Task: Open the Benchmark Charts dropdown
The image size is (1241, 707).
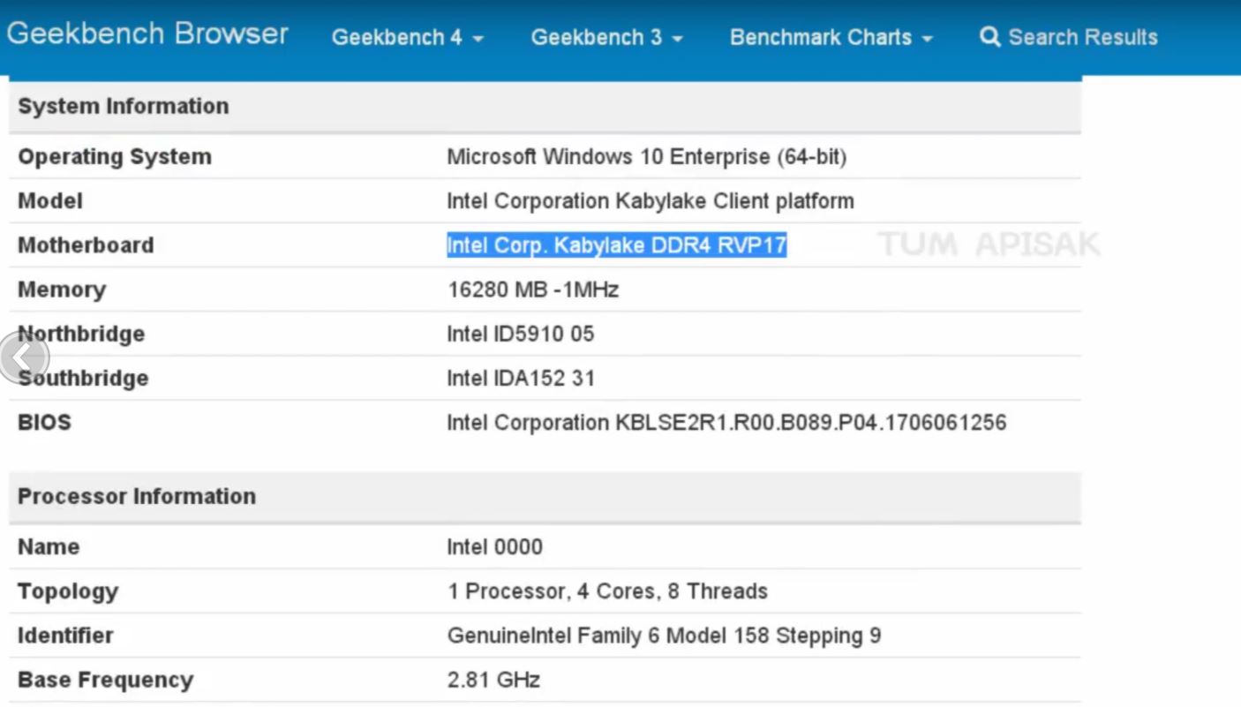Action: (x=831, y=37)
